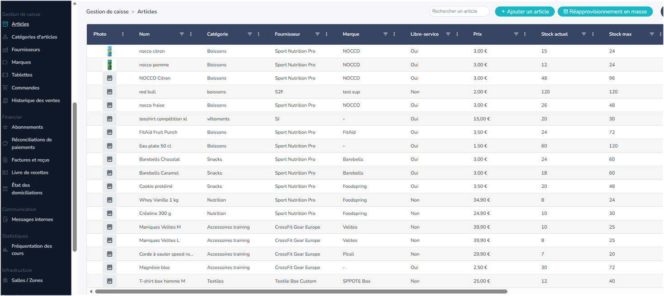Open filter for the Stock max column
This screenshot has height=296, width=664.
[x=652, y=34]
